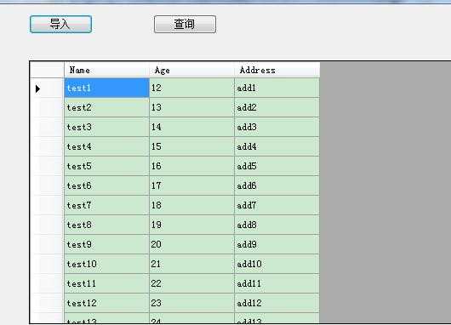
Task: Select the add2 address cell
Action: click(277, 107)
